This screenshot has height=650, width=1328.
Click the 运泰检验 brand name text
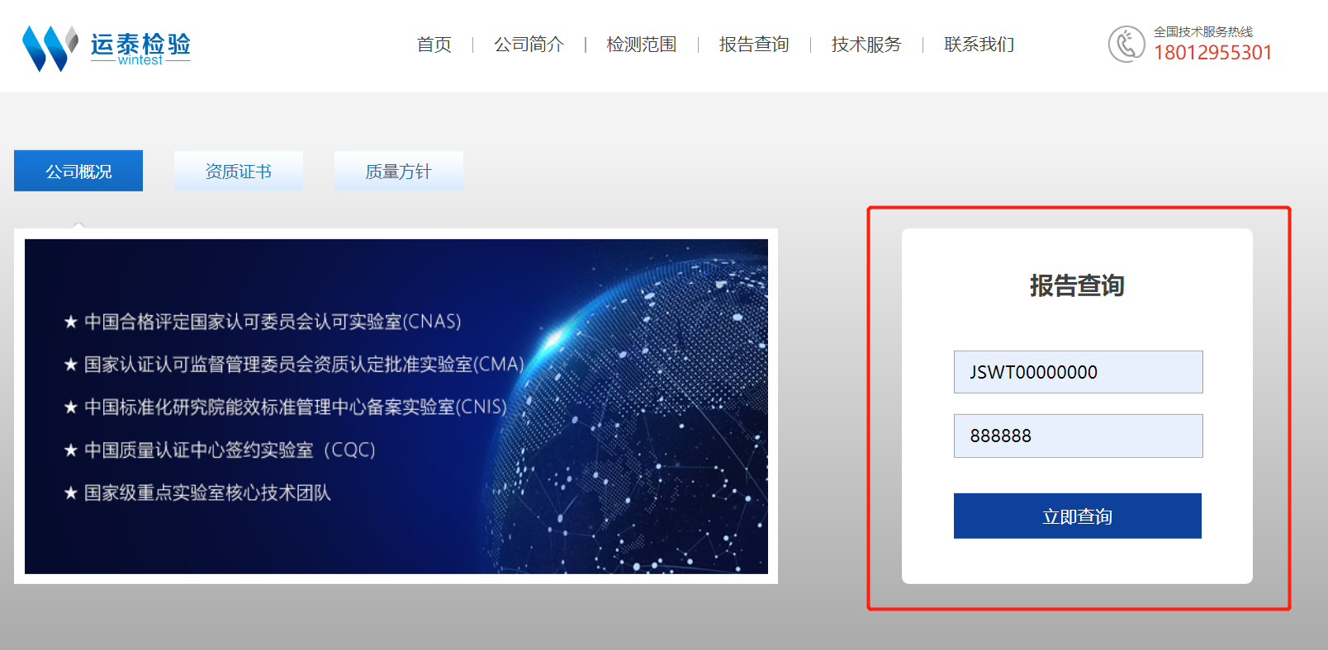coord(140,42)
